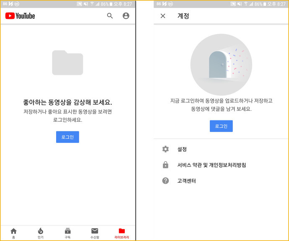Open the search magnifier icon
The image size is (289, 241).
click(x=110, y=16)
